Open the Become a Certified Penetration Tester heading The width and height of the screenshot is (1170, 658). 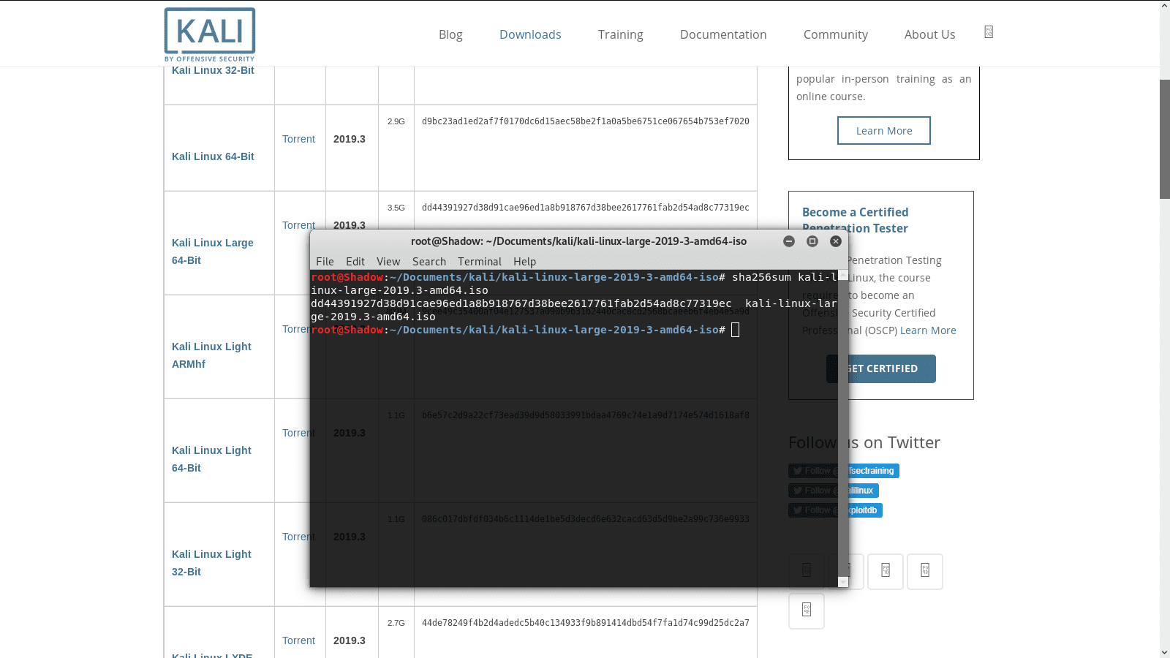[x=856, y=220]
